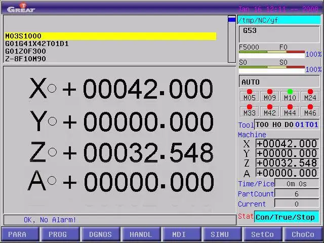Click large Z position +00032.548
The width and height of the screenshot is (324, 243).
[x=138, y=153]
